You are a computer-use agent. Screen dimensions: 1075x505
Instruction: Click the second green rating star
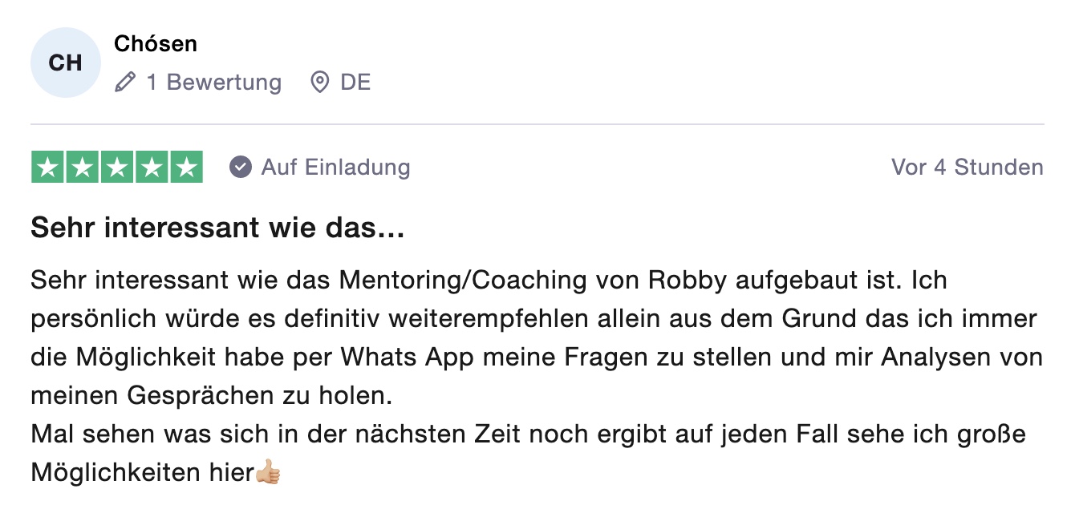point(83,167)
